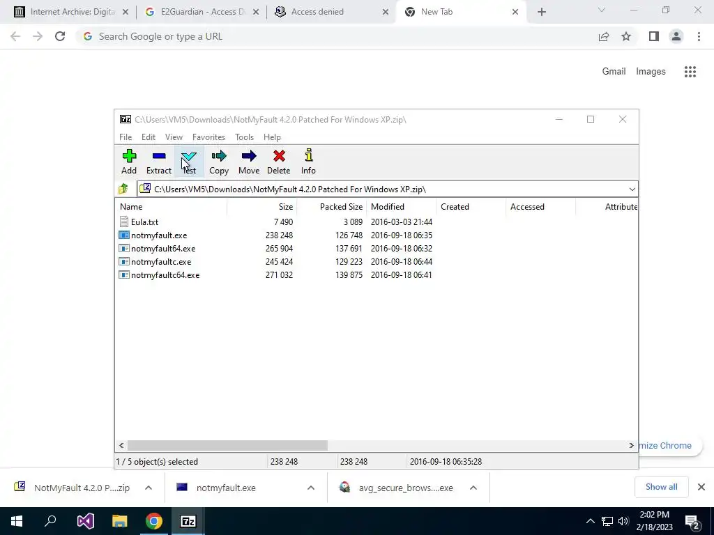Click the Add toolbar icon in 7-Zip
The height and width of the screenshot is (535, 714).
[129, 162]
